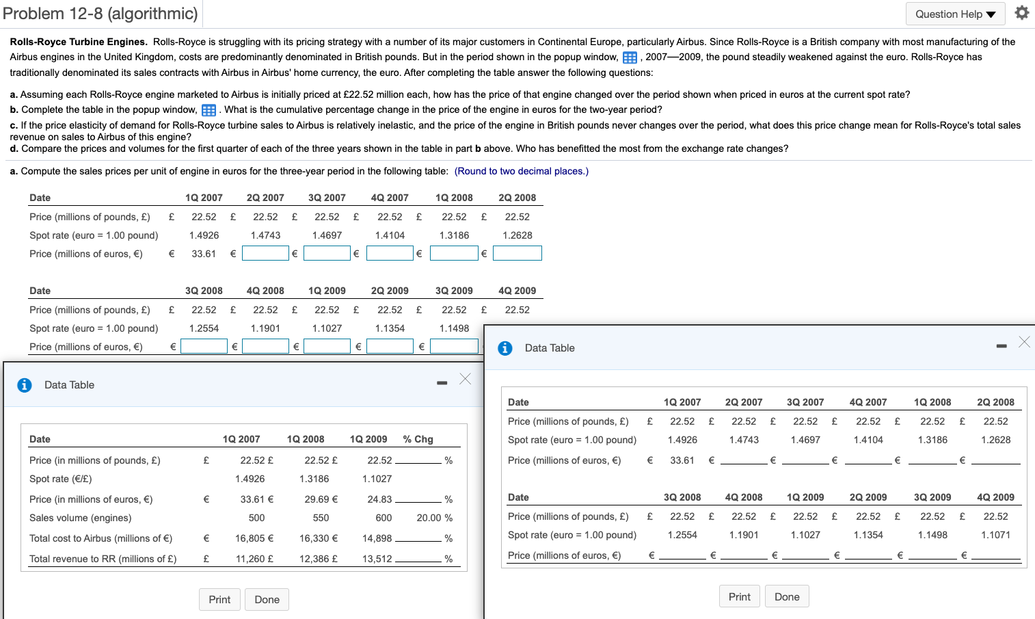
Task: Close the left Data Table popup
Action: (x=466, y=379)
